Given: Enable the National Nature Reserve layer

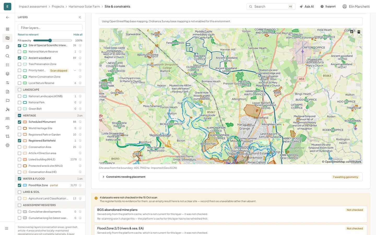Looking at the screenshot, I should click(x=20, y=52).
